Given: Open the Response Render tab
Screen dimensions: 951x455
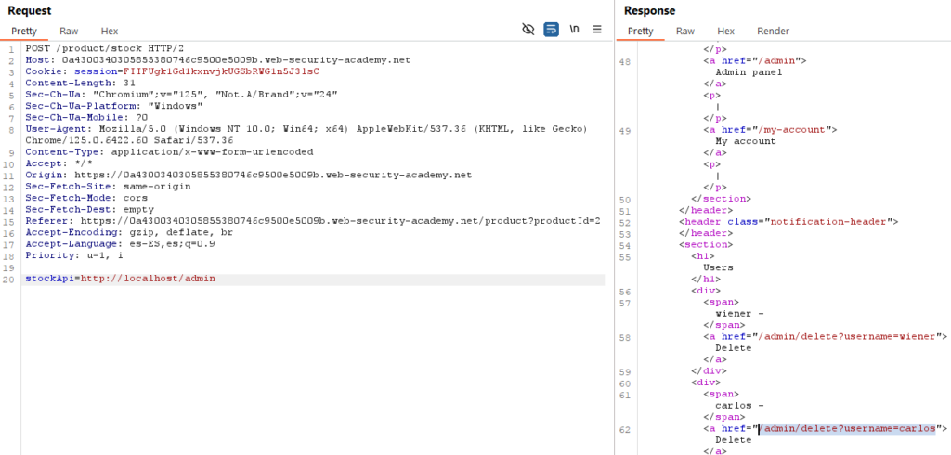Looking at the screenshot, I should (x=774, y=31).
